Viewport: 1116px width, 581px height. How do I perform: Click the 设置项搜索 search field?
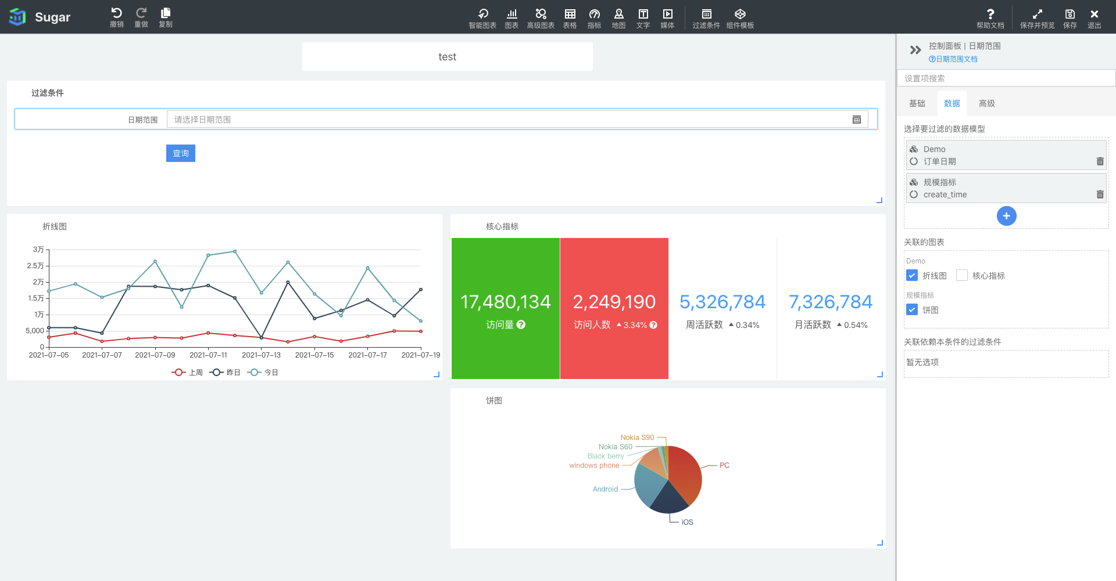[1006, 78]
